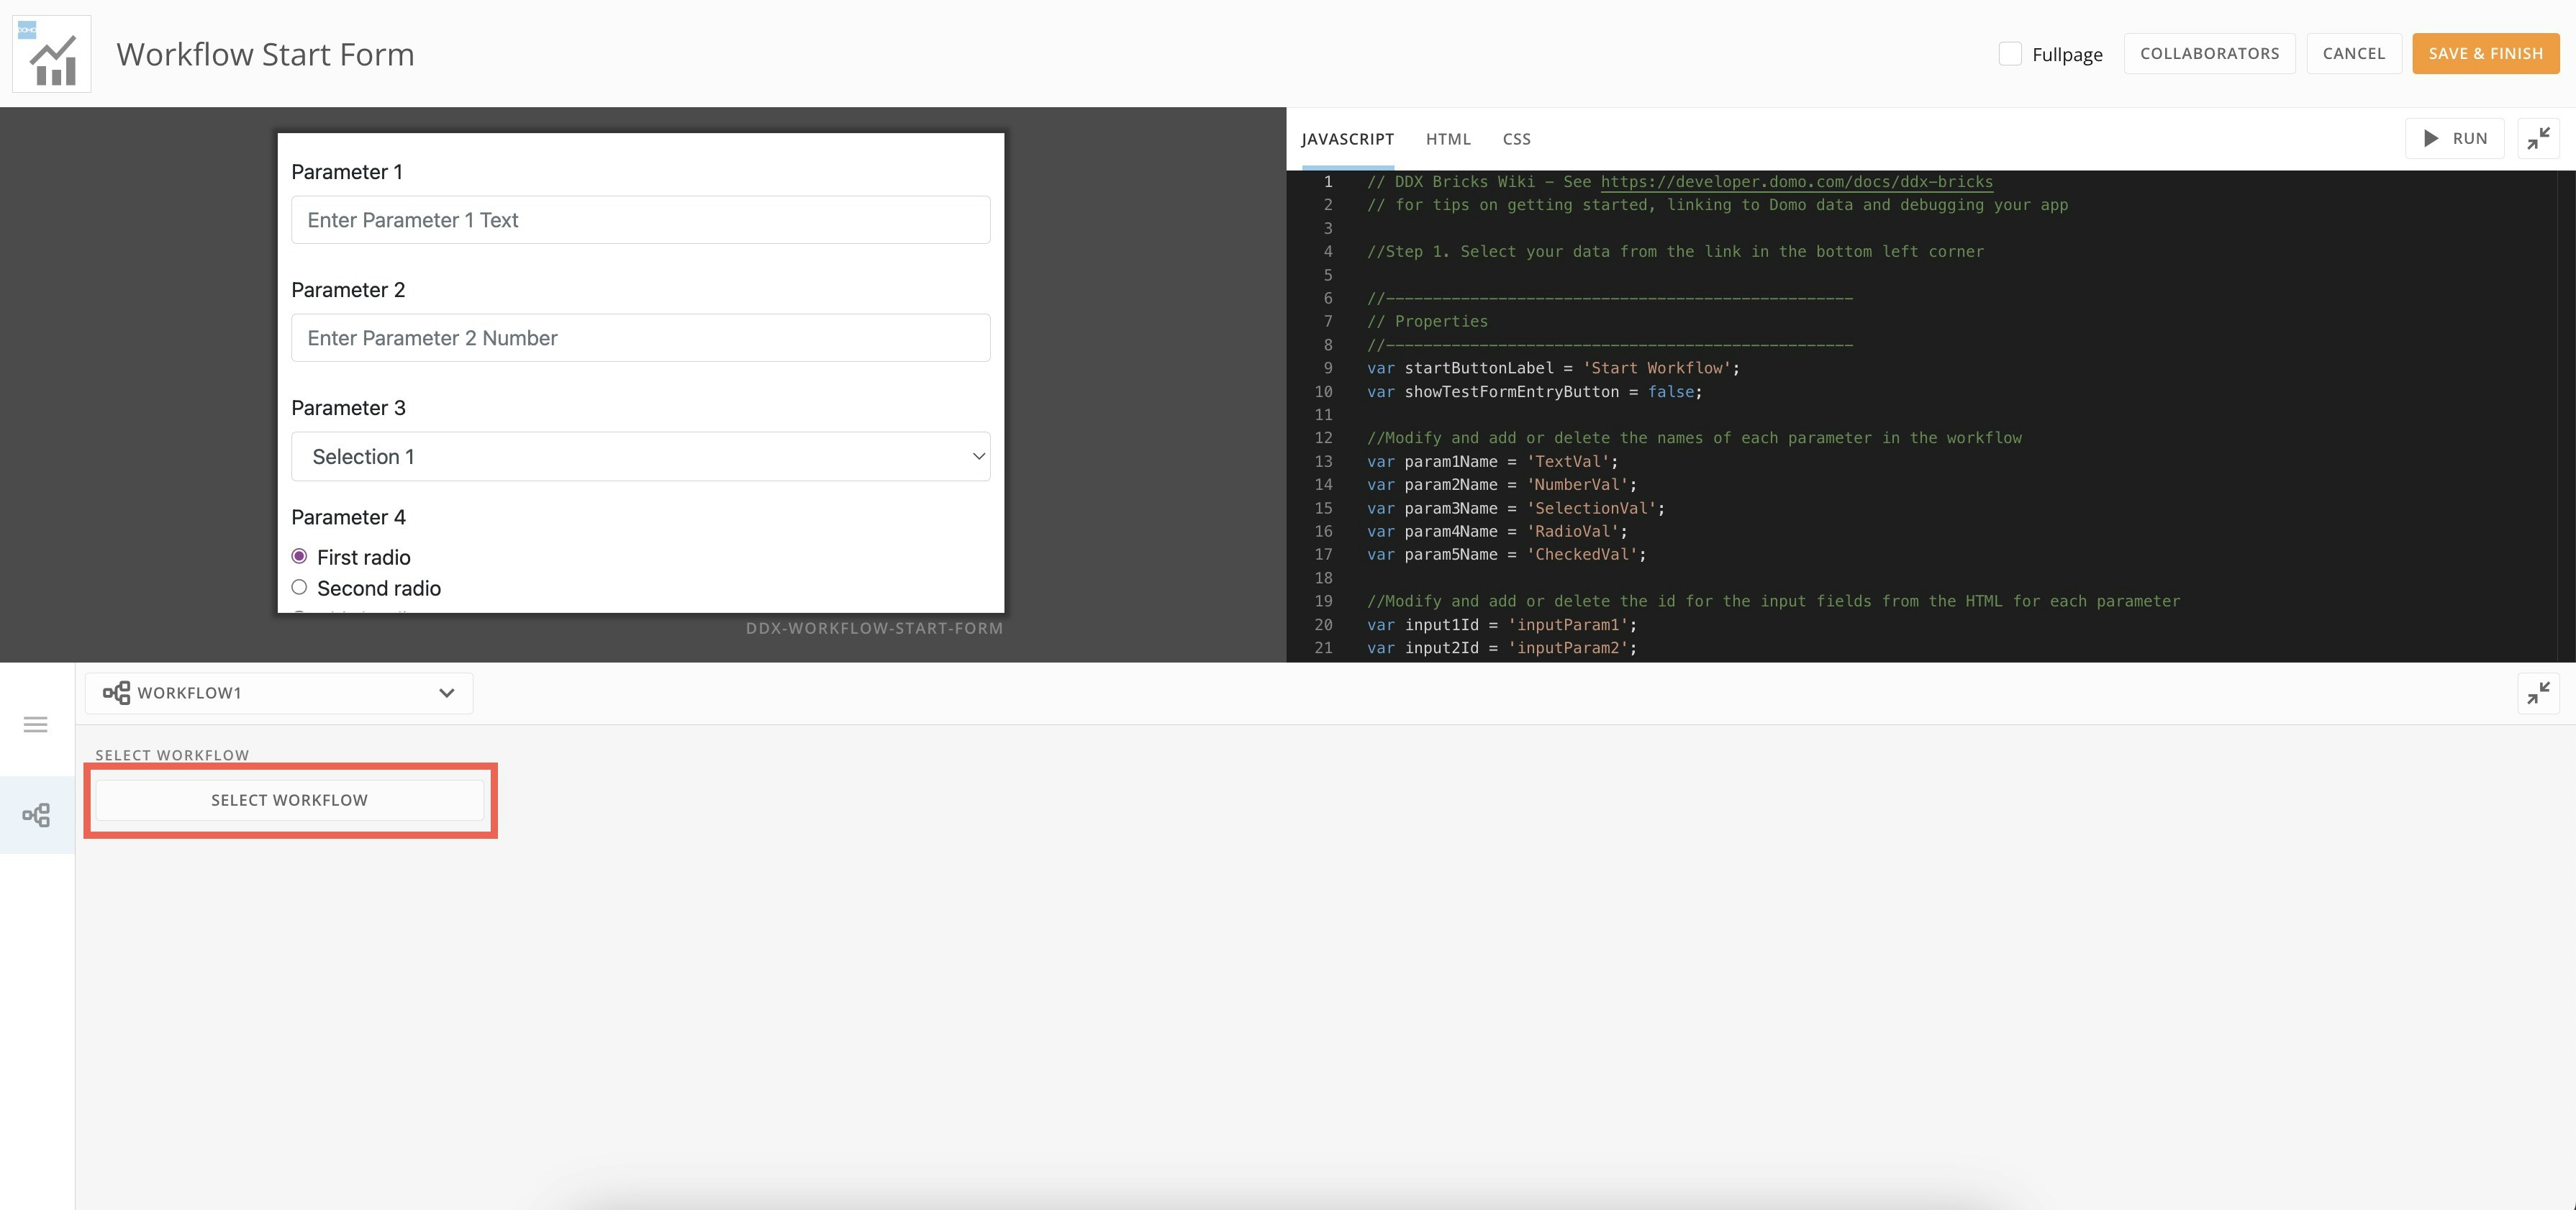
Task: Open the hamburger menu in bottom panel
Action: click(35, 723)
